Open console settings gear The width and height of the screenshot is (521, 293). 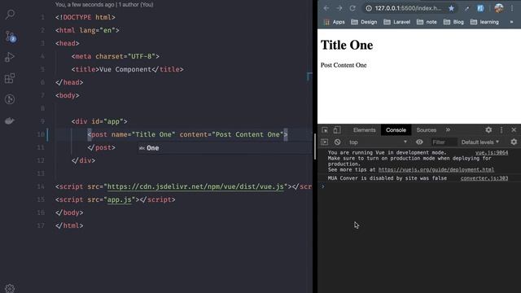[514, 142]
